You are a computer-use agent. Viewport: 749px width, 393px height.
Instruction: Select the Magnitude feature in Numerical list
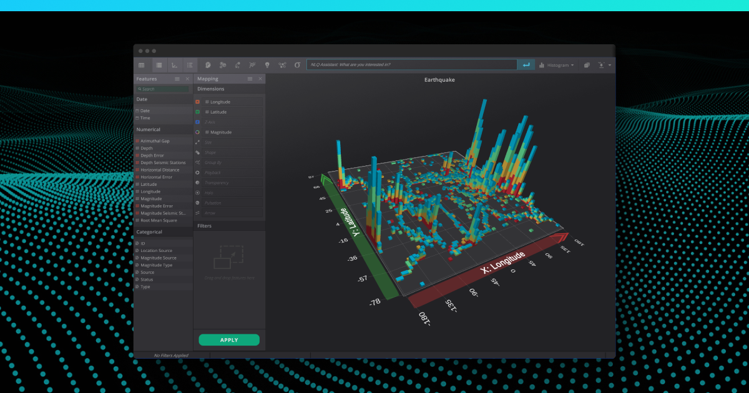163,199
